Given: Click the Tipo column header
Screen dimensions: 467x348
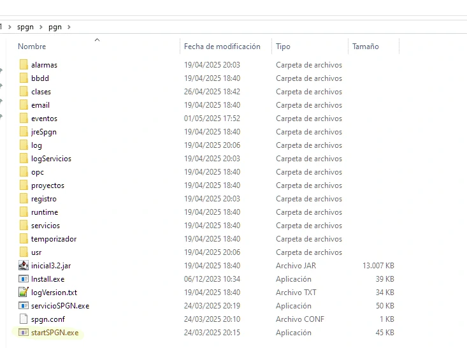Looking at the screenshot, I should click(x=283, y=47).
